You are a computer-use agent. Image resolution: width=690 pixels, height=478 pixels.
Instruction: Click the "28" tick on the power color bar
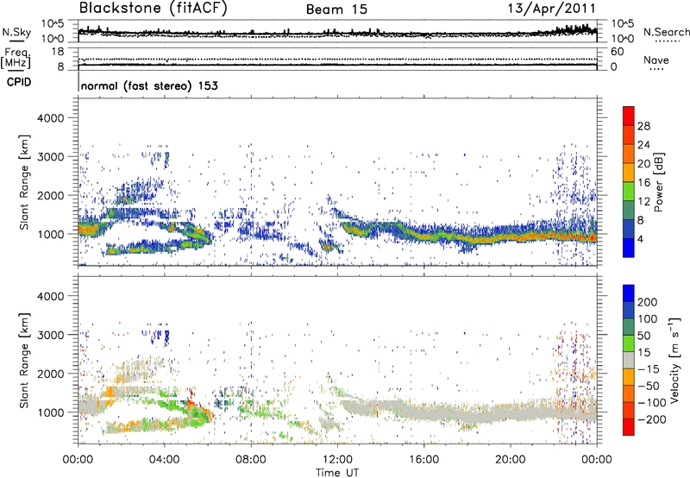[x=643, y=126]
